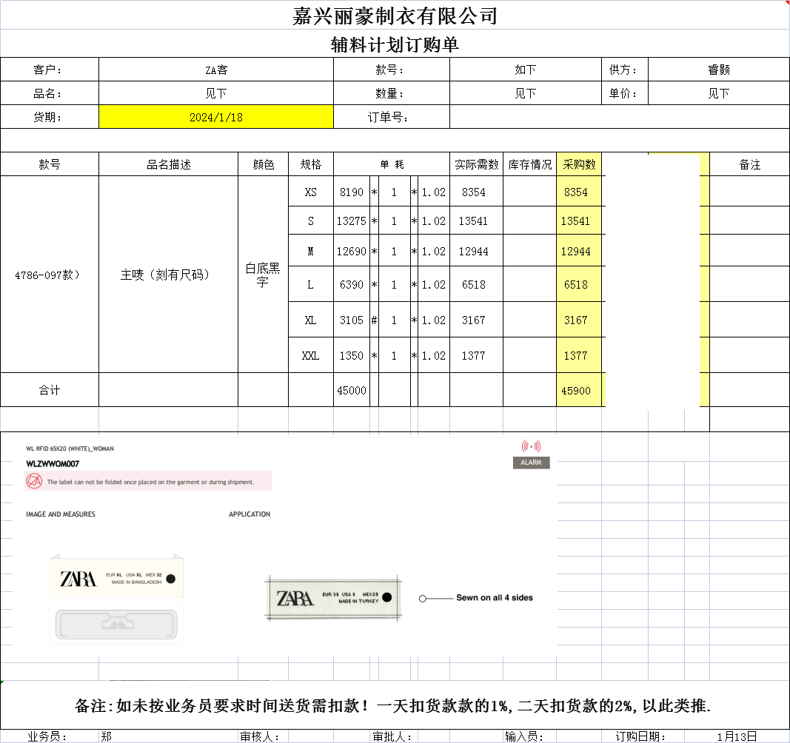
Task: Click the red RFID signal wave icon
Action: (531, 446)
